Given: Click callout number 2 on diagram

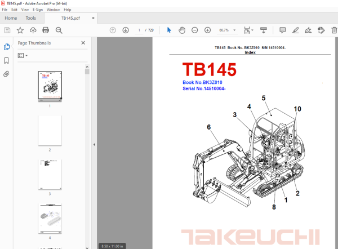Looking at the screenshot, I should tap(297, 193).
